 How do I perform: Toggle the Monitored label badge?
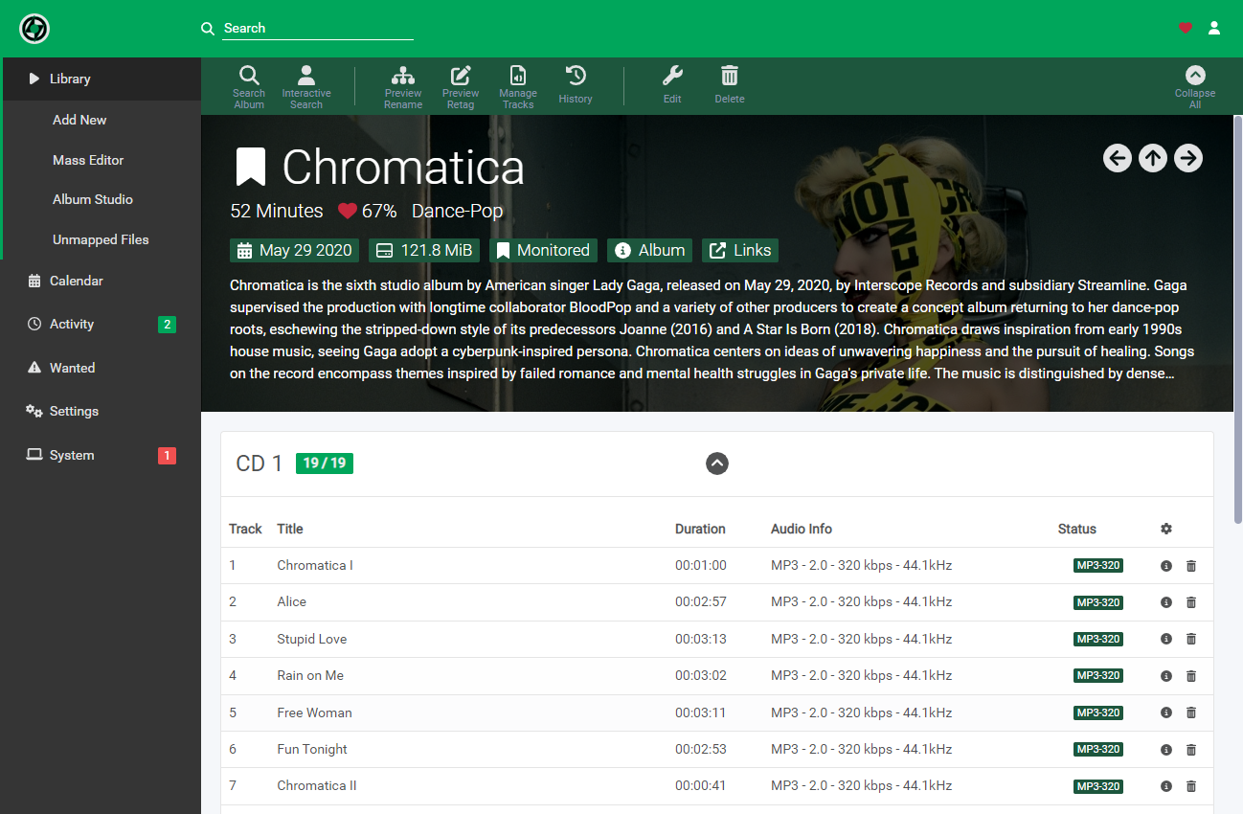543,251
